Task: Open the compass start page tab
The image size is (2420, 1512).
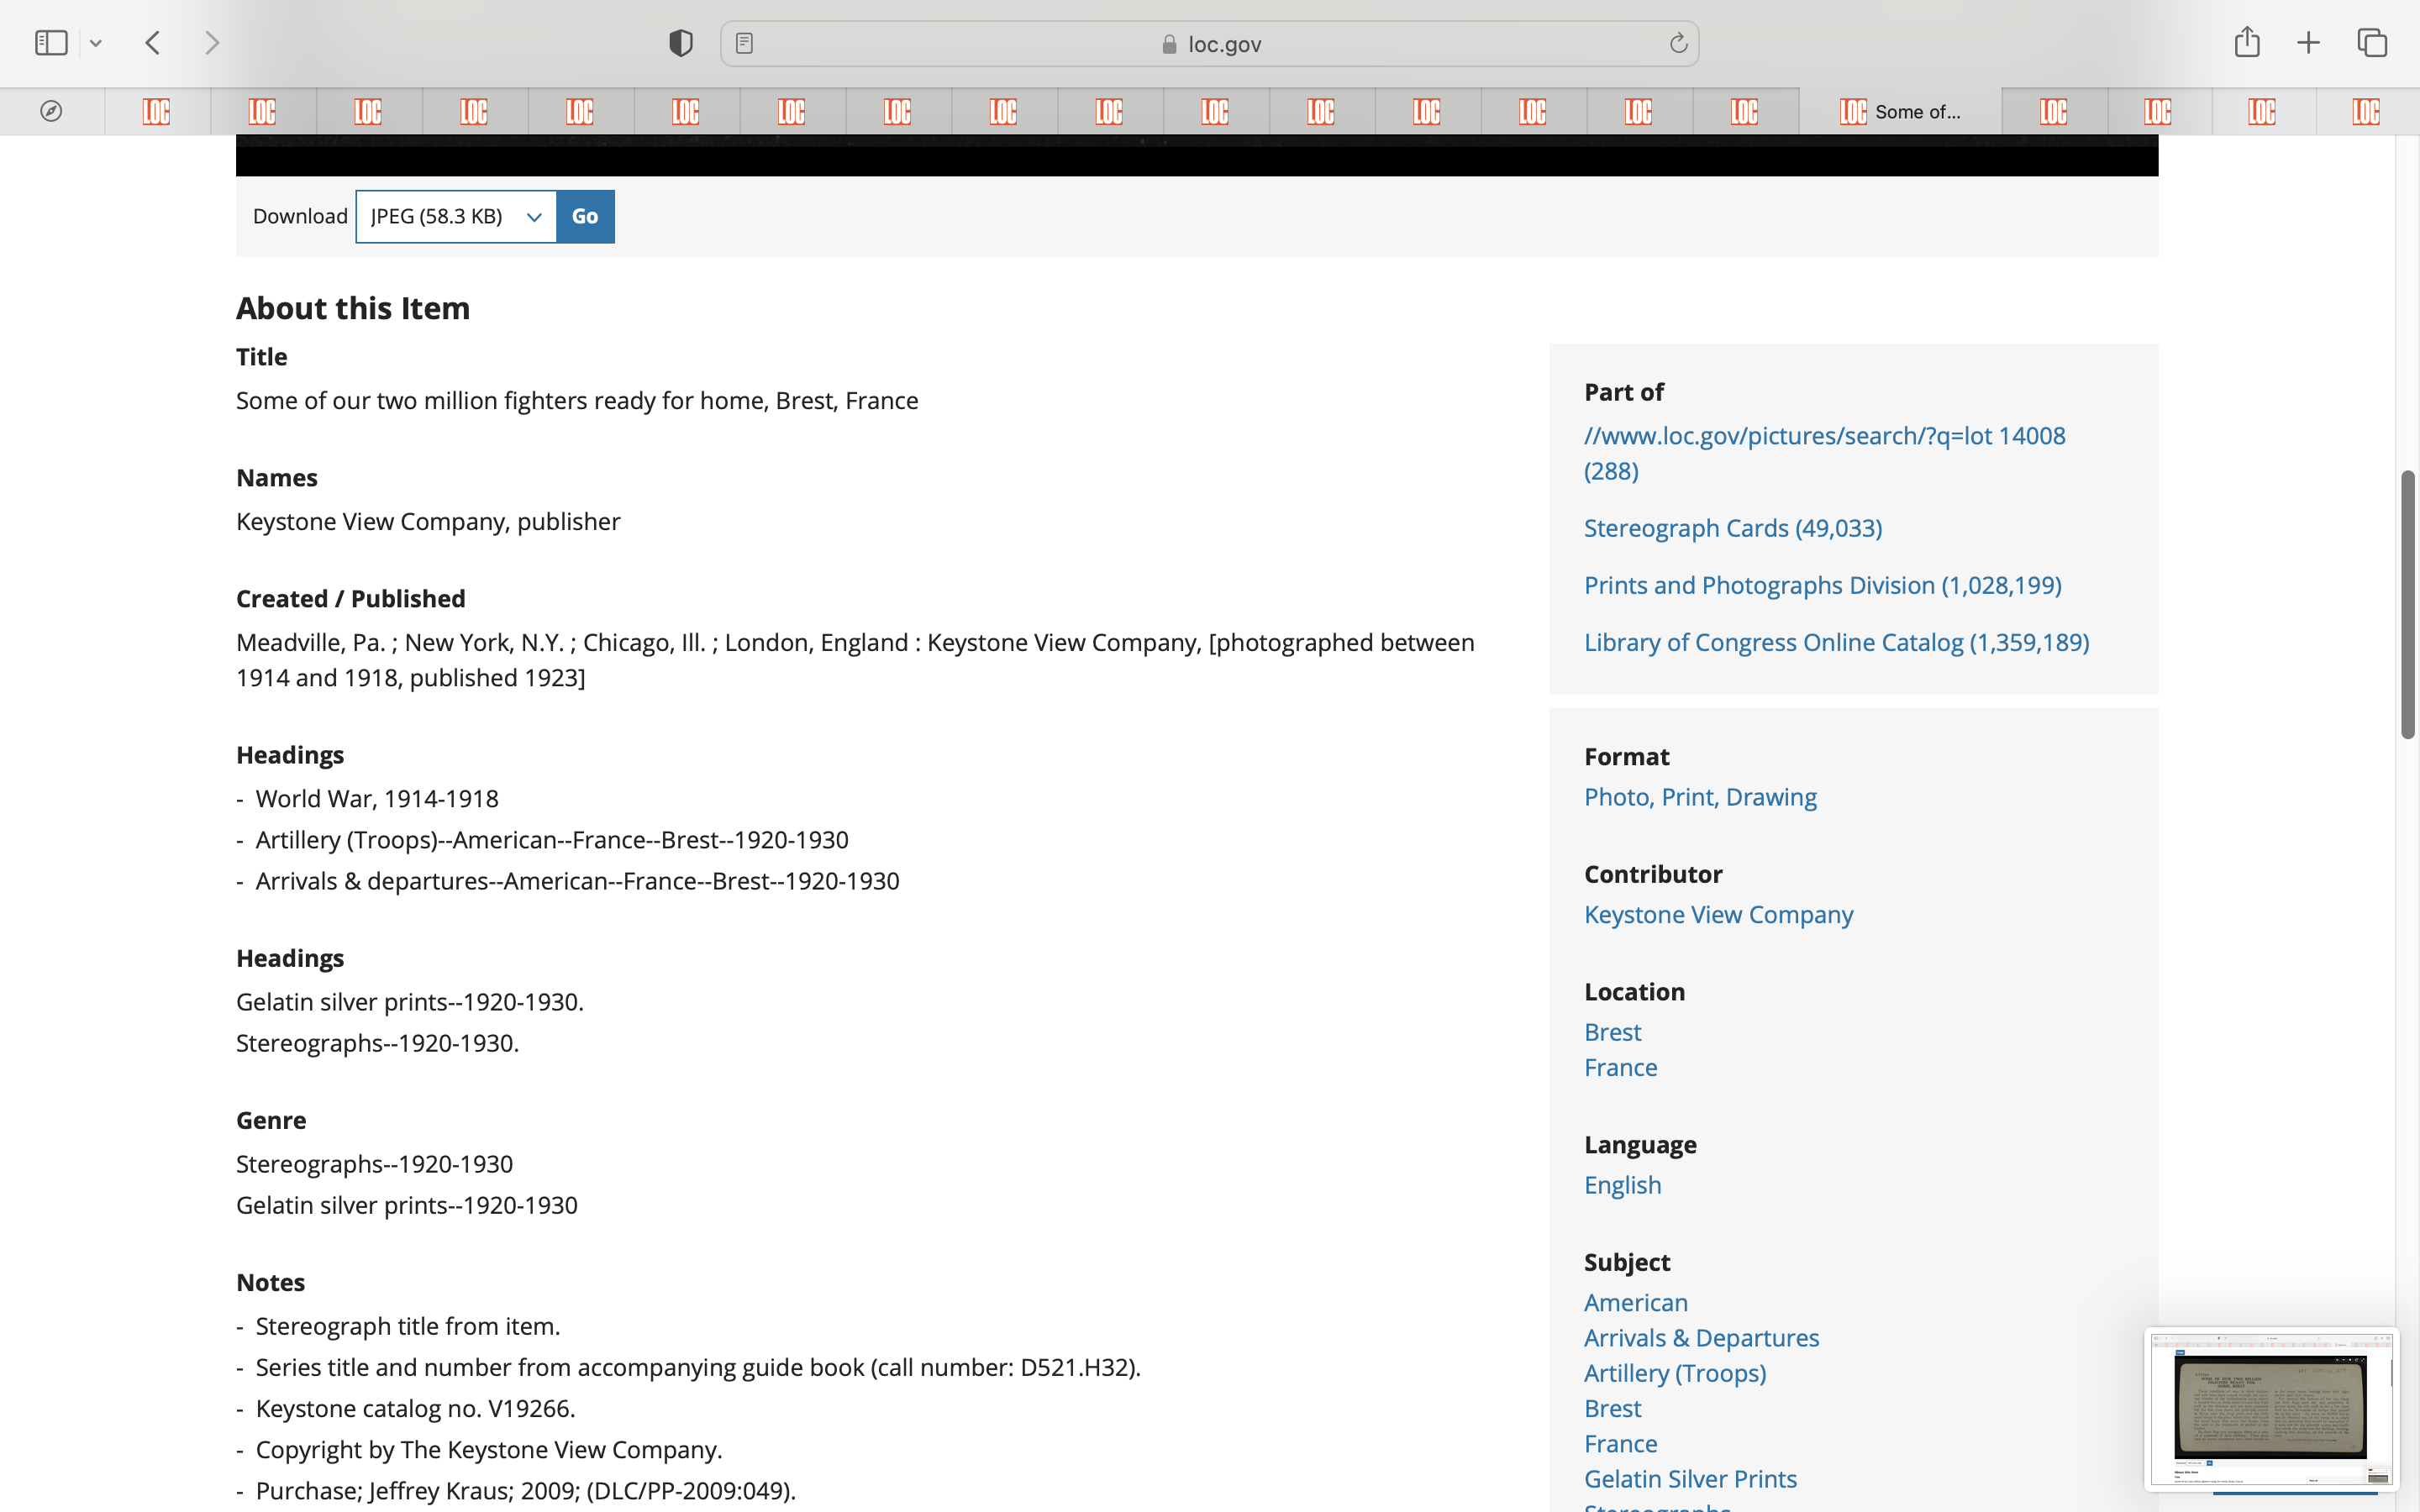Action: pyautogui.click(x=51, y=111)
